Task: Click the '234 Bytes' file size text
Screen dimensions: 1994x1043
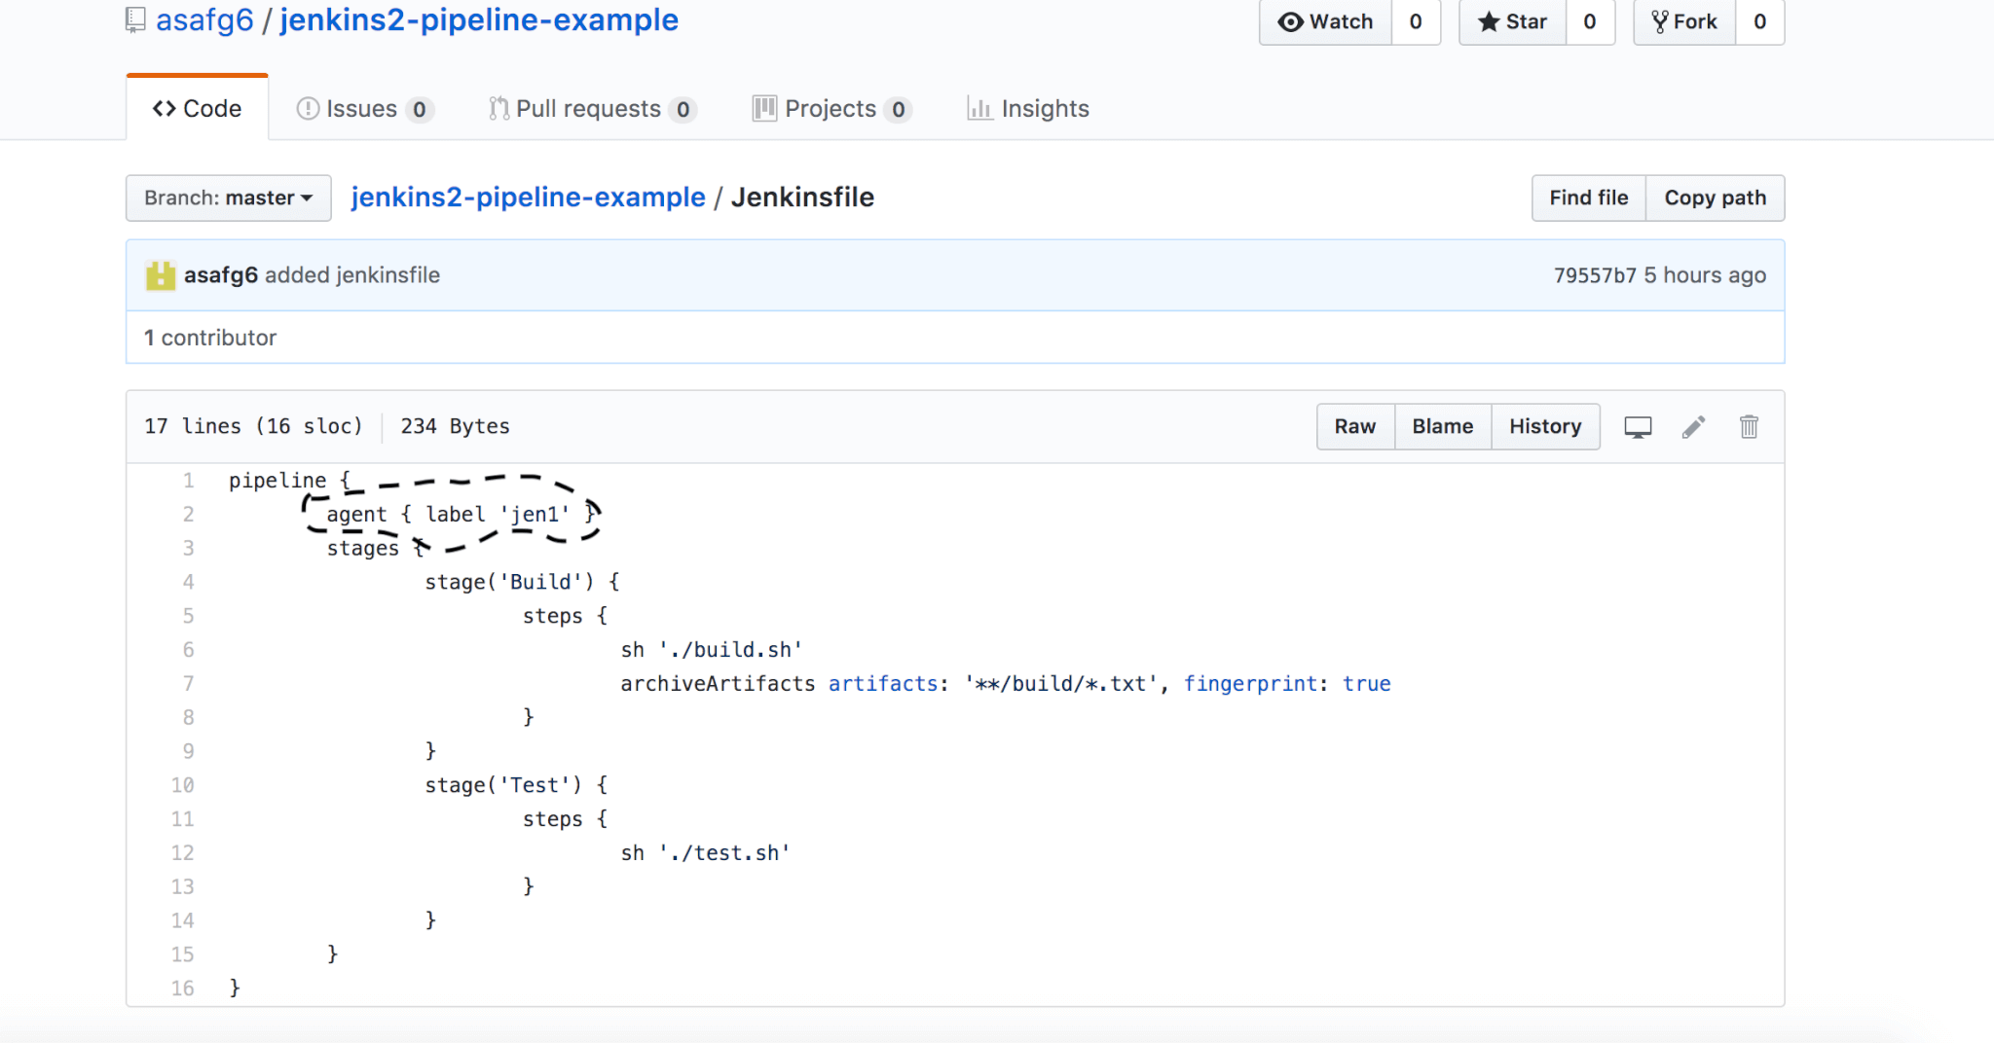Action: [455, 426]
